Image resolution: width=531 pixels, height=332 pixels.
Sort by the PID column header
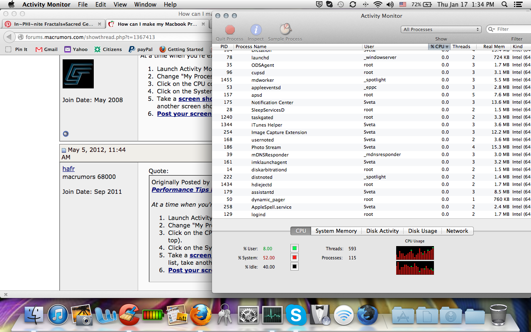tap(224, 46)
